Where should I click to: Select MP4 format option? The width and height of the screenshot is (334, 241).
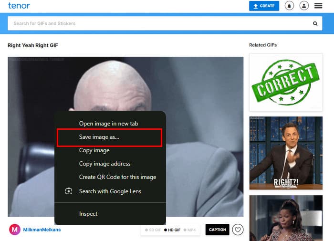click(190, 230)
